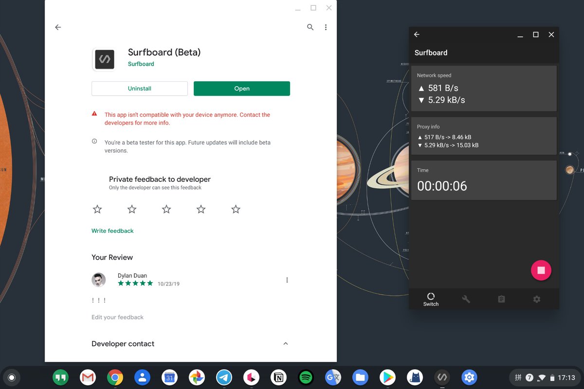Click the Network speed card
The image size is (584, 389).
(x=484, y=88)
